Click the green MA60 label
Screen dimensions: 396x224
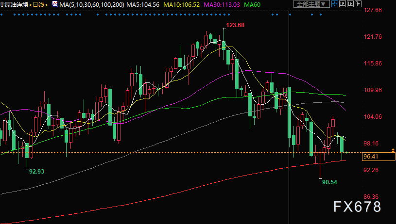pos(252,4)
